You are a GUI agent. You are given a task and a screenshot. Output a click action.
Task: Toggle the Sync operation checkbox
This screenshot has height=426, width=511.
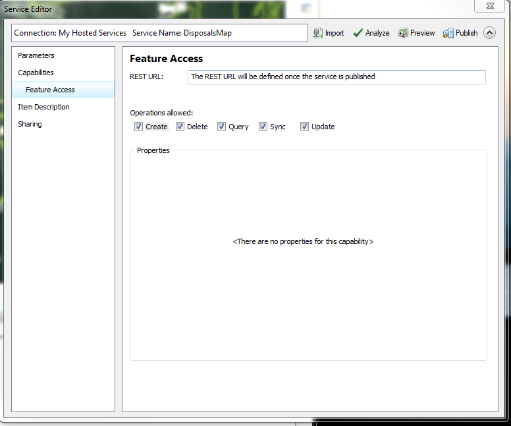click(263, 127)
